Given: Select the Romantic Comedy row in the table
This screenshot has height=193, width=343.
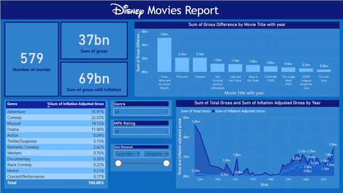Looking at the screenshot, I should (56, 147).
